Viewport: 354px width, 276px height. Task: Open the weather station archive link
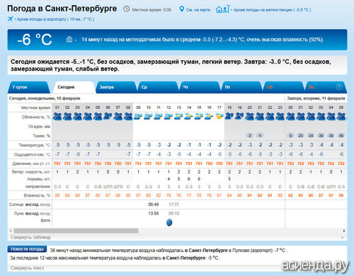272,10
